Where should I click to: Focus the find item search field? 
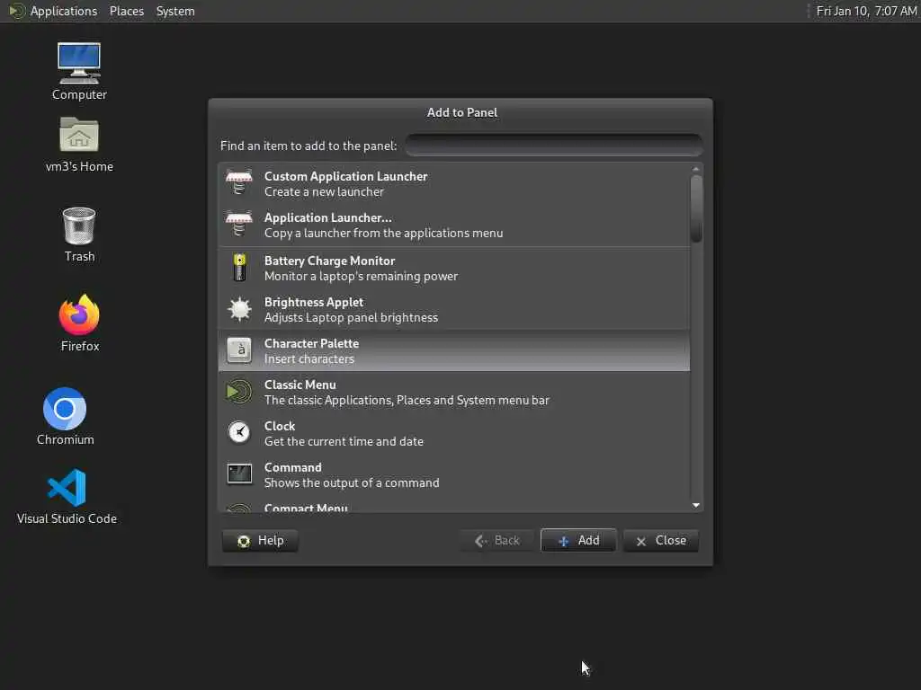coord(554,145)
